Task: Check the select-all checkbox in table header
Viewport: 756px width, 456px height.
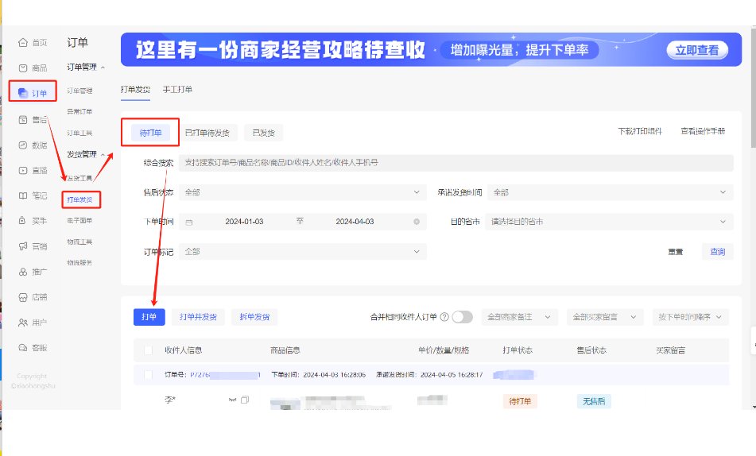Action: [148, 350]
